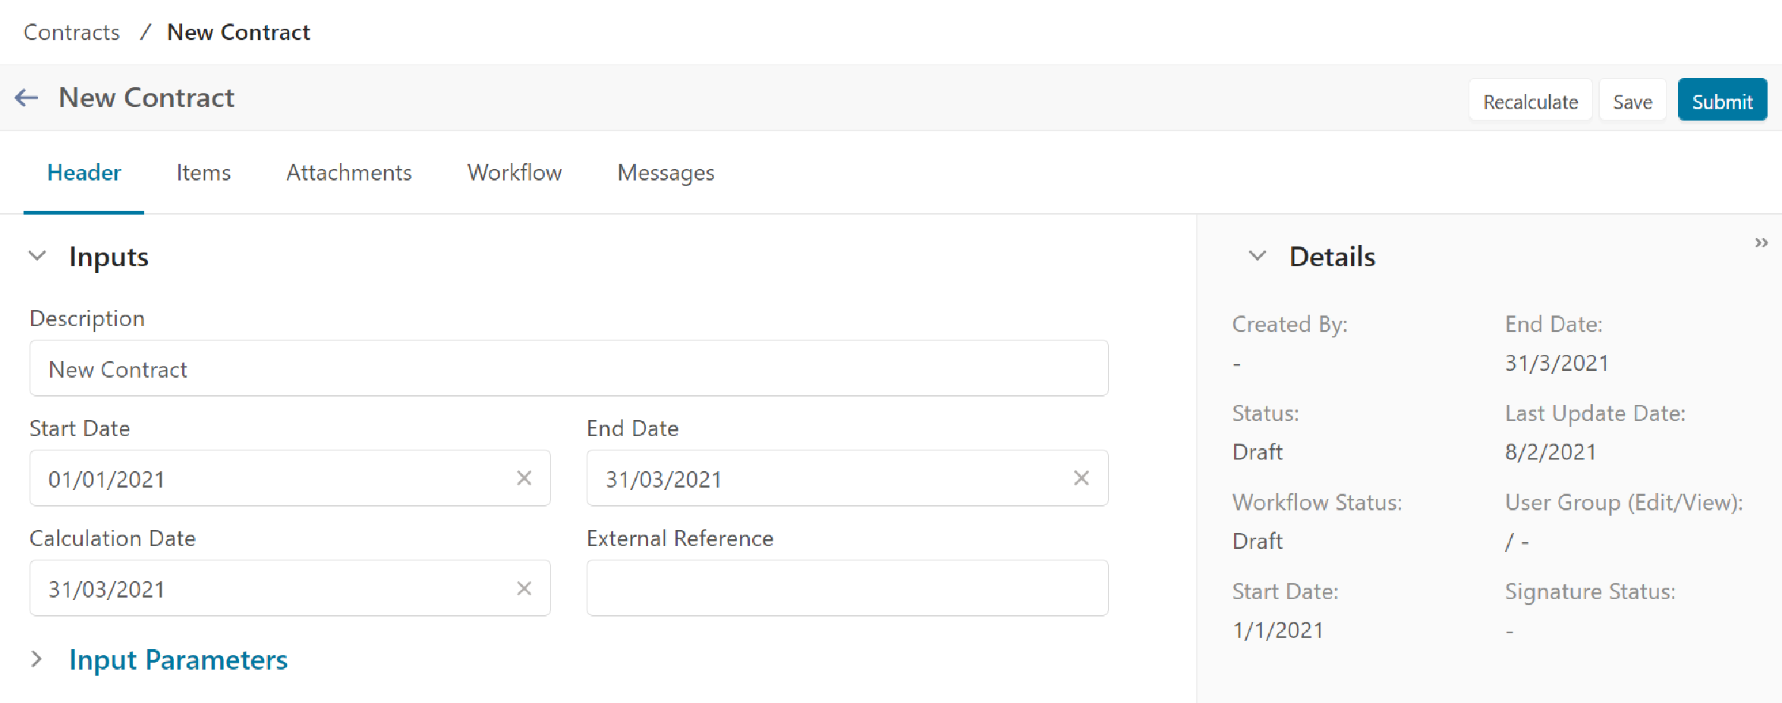The height and width of the screenshot is (703, 1782).
Task: Collapse the Inputs section
Action: pos(37,256)
